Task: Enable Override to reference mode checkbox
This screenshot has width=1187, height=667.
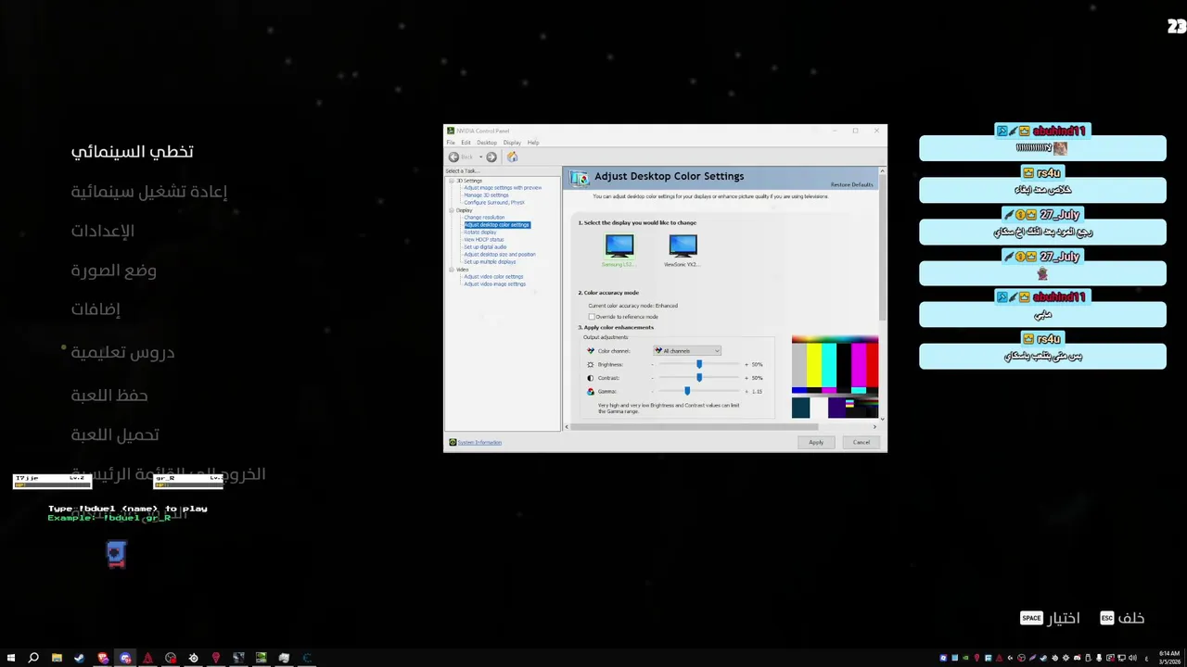Action: pyautogui.click(x=592, y=317)
